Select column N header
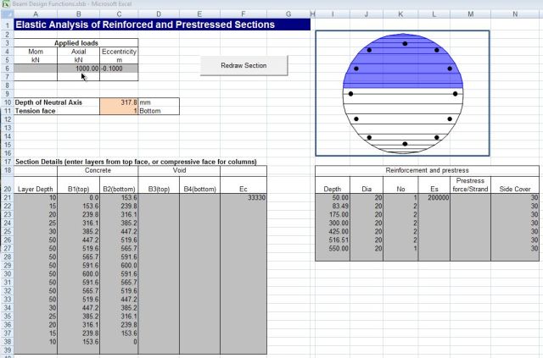This screenshot has width=543, height=358. pos(515,14)
